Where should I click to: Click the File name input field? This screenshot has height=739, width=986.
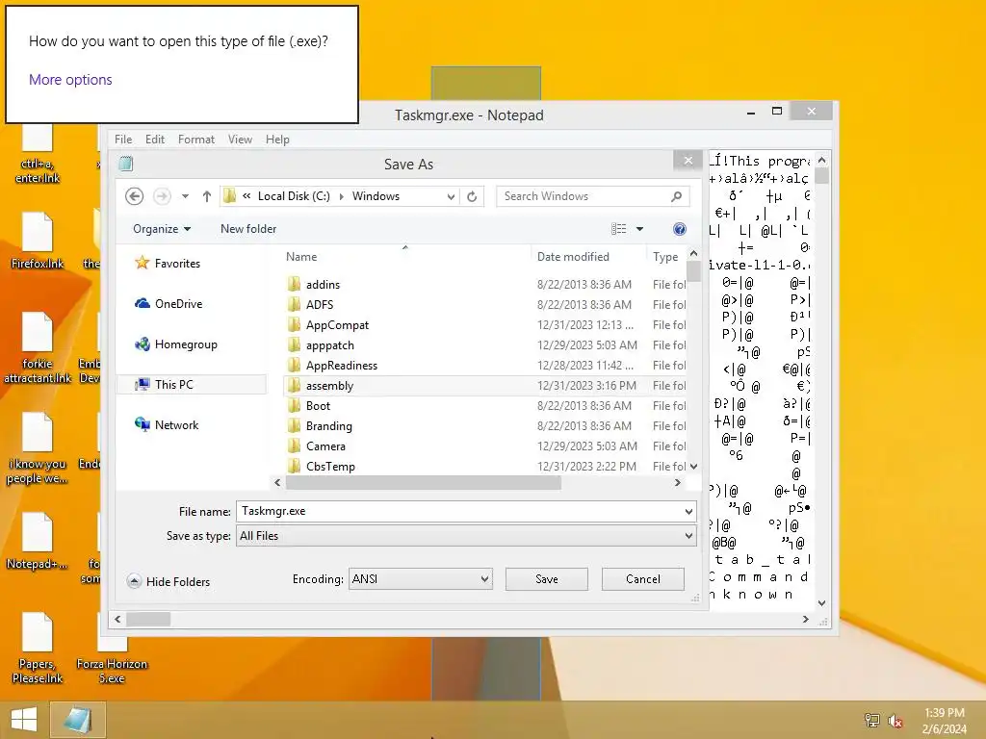point(459,511)
